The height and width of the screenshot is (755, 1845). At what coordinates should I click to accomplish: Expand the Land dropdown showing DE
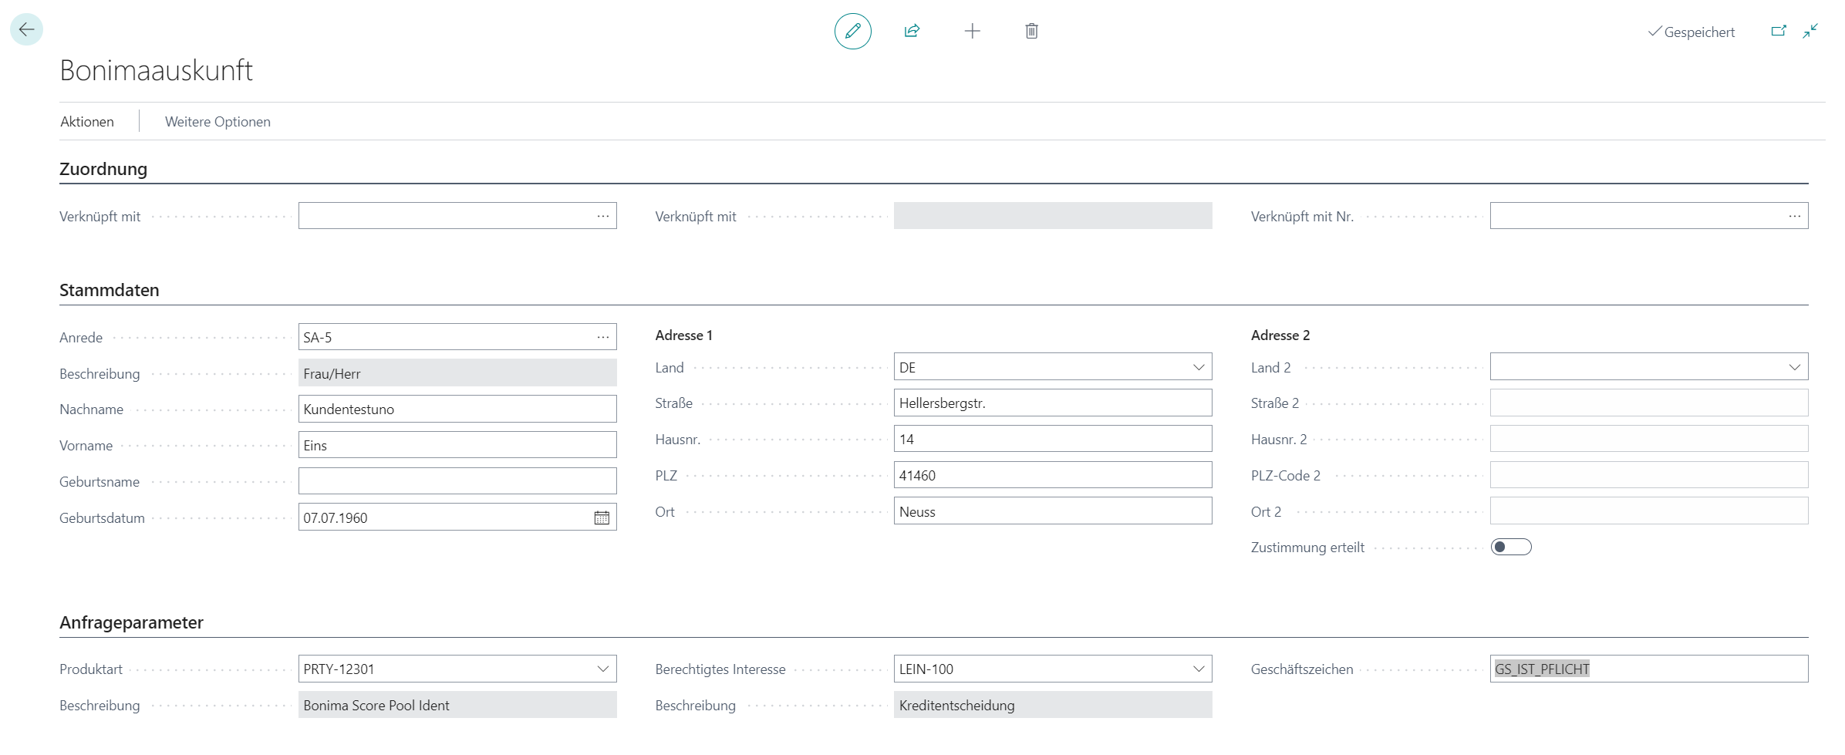tap(1198, 367)
